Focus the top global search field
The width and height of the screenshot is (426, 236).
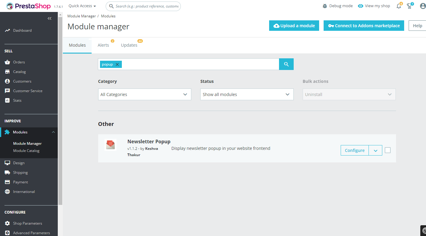143,6
